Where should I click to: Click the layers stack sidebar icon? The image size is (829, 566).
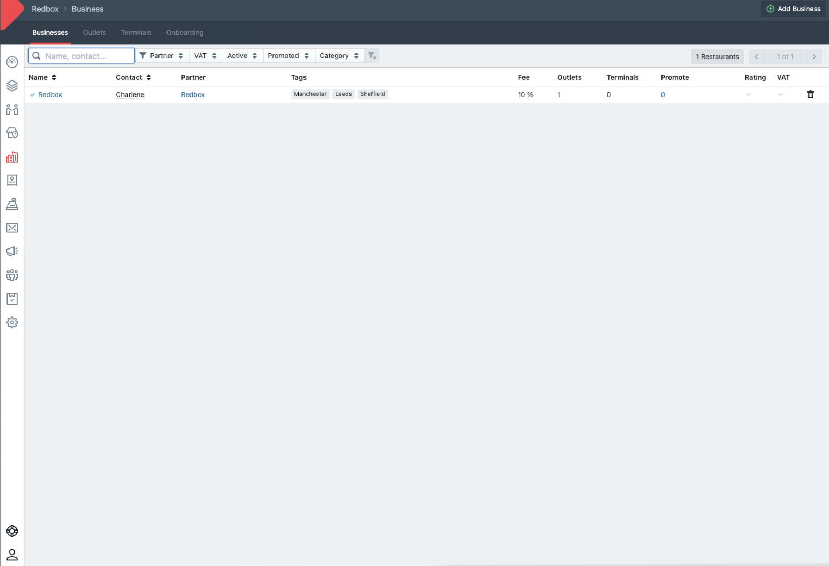pos(12,86)
